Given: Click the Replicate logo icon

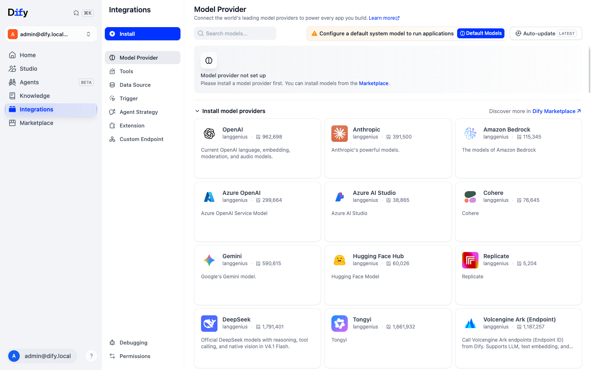Looking at the screenshot, I should coord(470,260).
